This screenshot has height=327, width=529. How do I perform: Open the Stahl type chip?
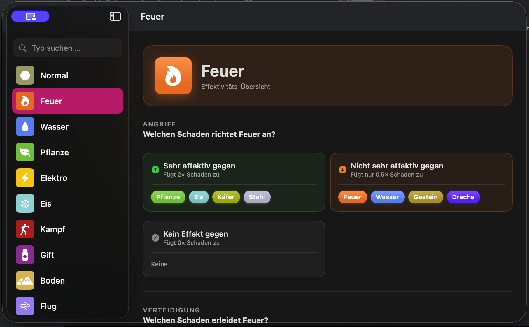point(257,197)
